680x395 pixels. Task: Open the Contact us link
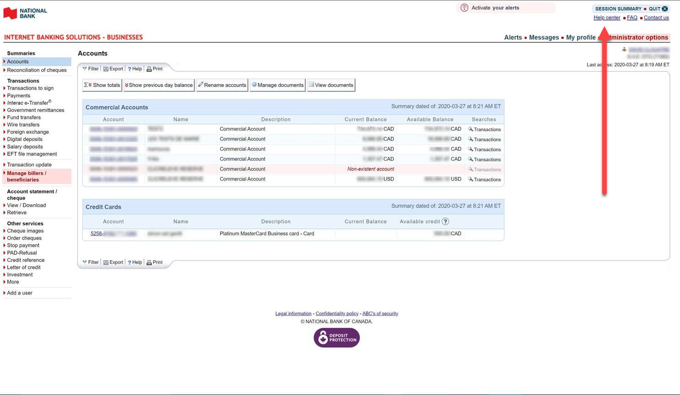[656, 18]
